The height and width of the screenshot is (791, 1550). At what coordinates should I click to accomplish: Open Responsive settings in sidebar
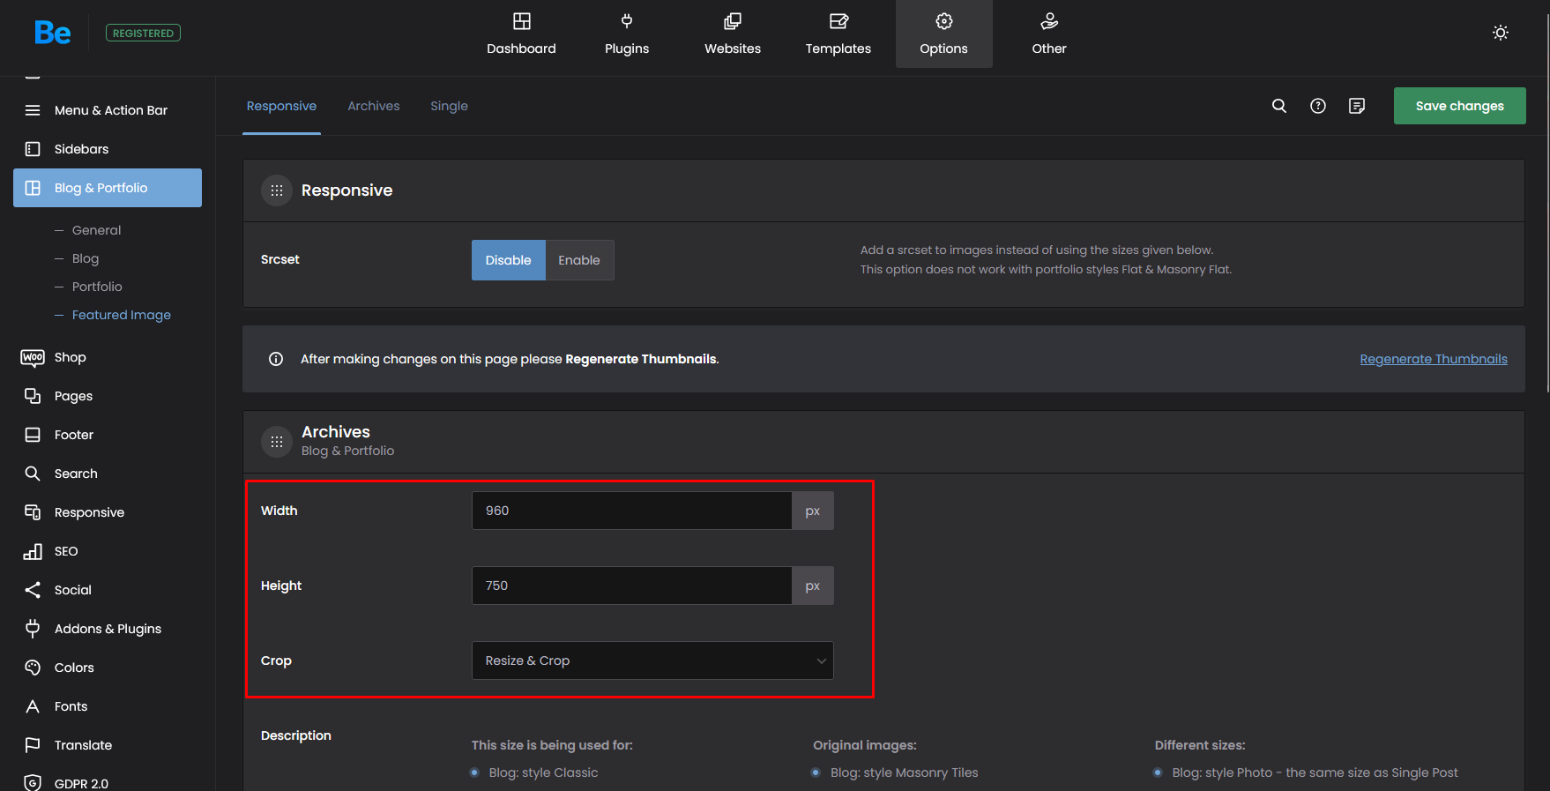(89, 512)
